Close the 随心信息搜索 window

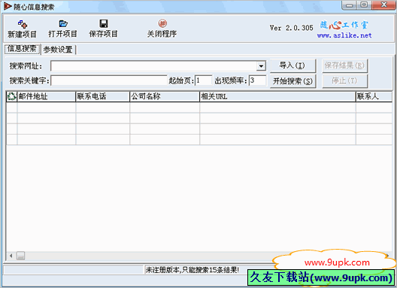click(383, 5)
